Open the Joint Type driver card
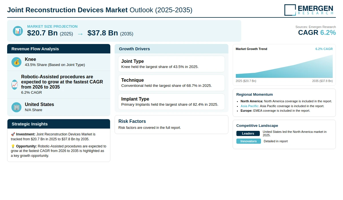 click(x=171, y=64)
